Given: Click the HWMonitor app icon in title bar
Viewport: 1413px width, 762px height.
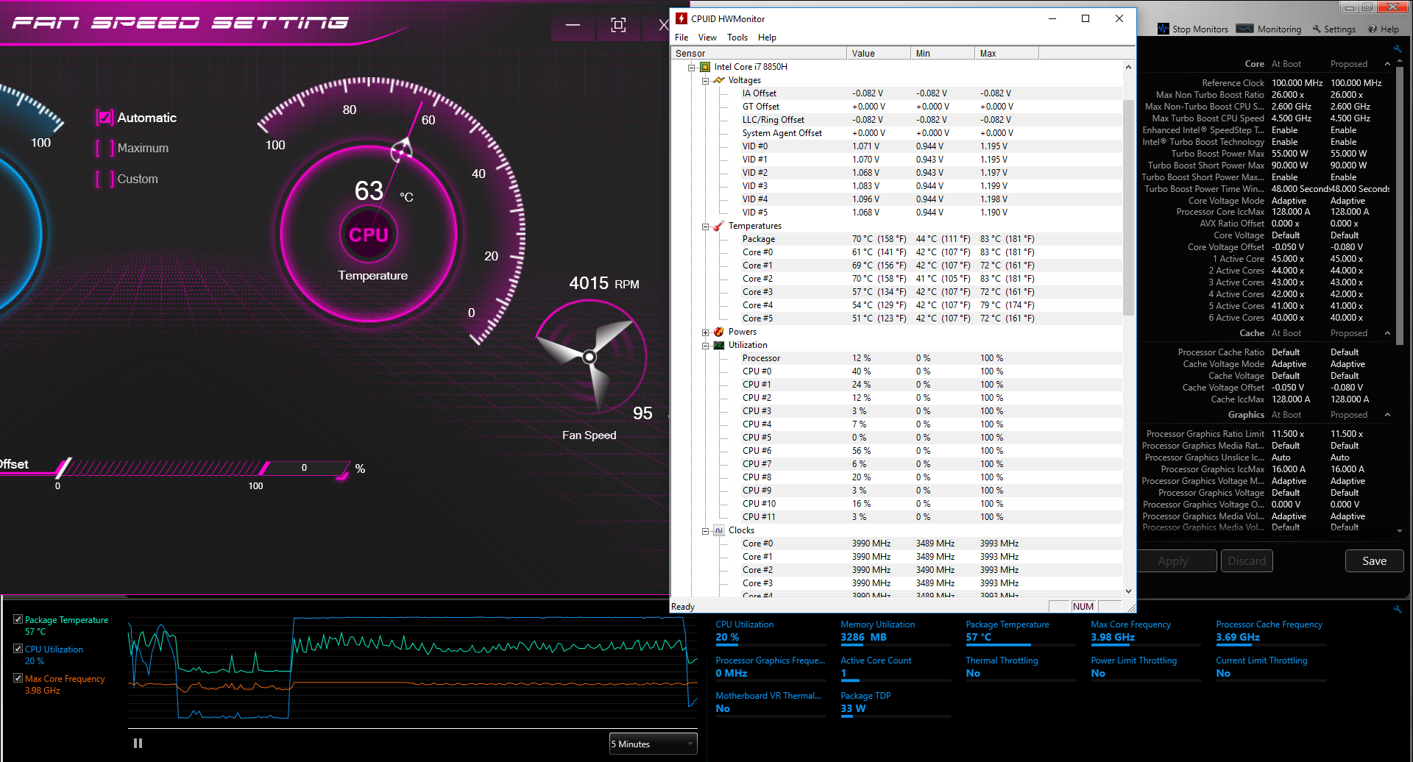Looking at the screenshot, I should [681, 18].
